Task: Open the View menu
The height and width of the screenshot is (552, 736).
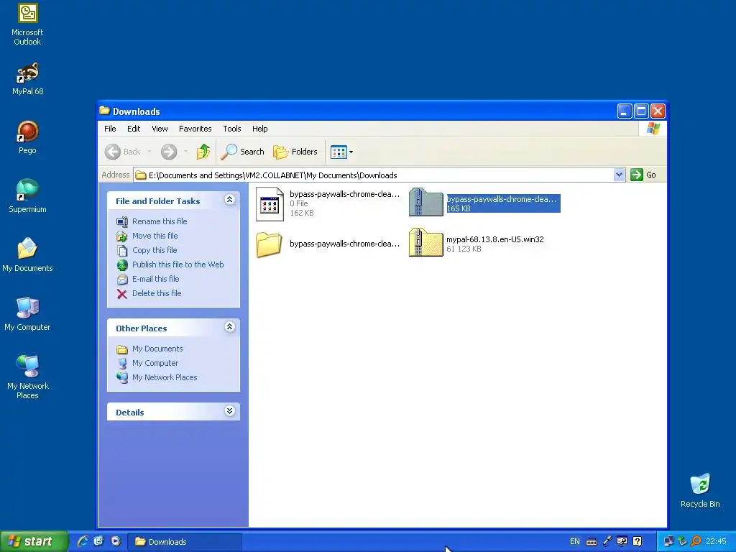Action: (160, 129)
